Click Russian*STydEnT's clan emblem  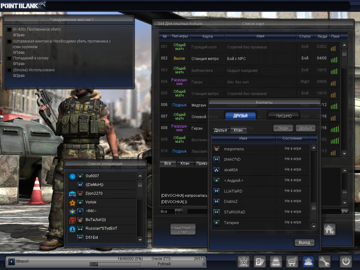click(x=72, y=229)
